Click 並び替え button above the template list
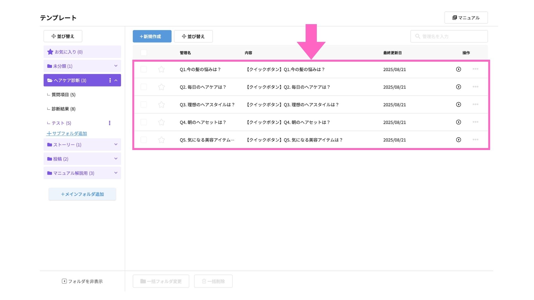This screenshot has width=534, height=300. 193,36
